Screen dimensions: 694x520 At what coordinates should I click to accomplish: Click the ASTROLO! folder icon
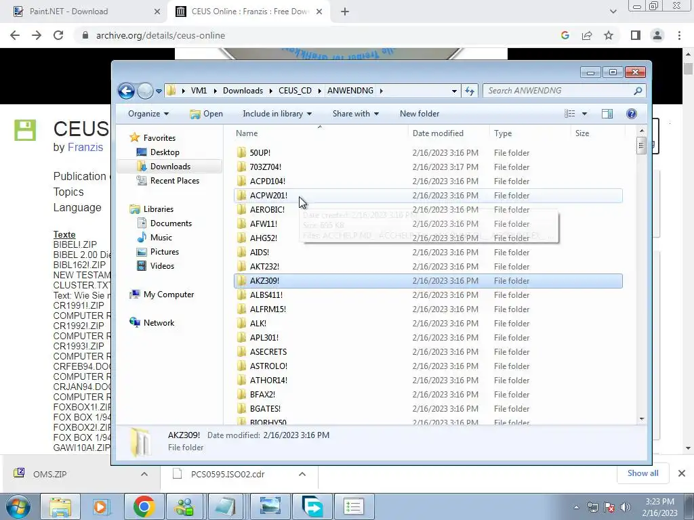pos(242,366)
